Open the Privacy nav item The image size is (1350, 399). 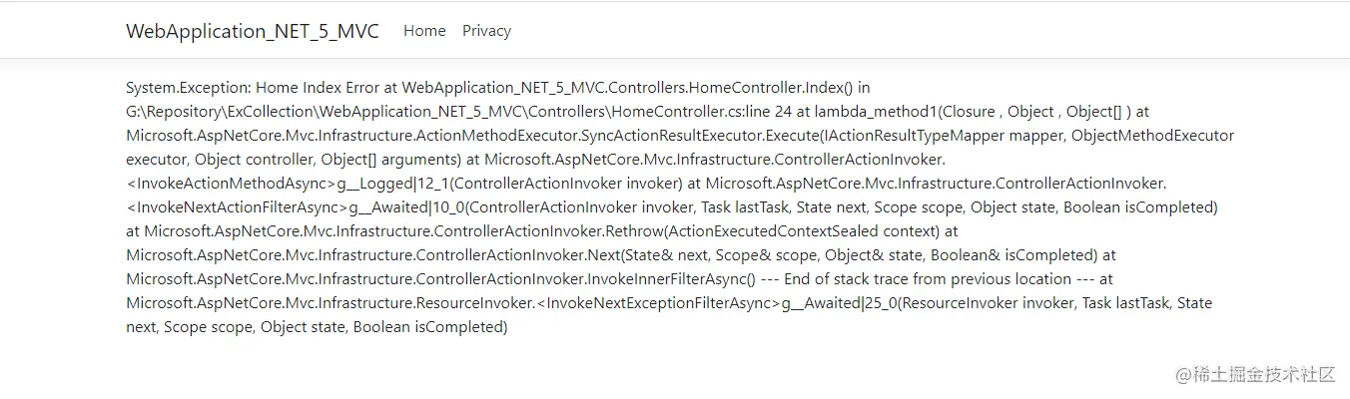[x=486, y=31]
